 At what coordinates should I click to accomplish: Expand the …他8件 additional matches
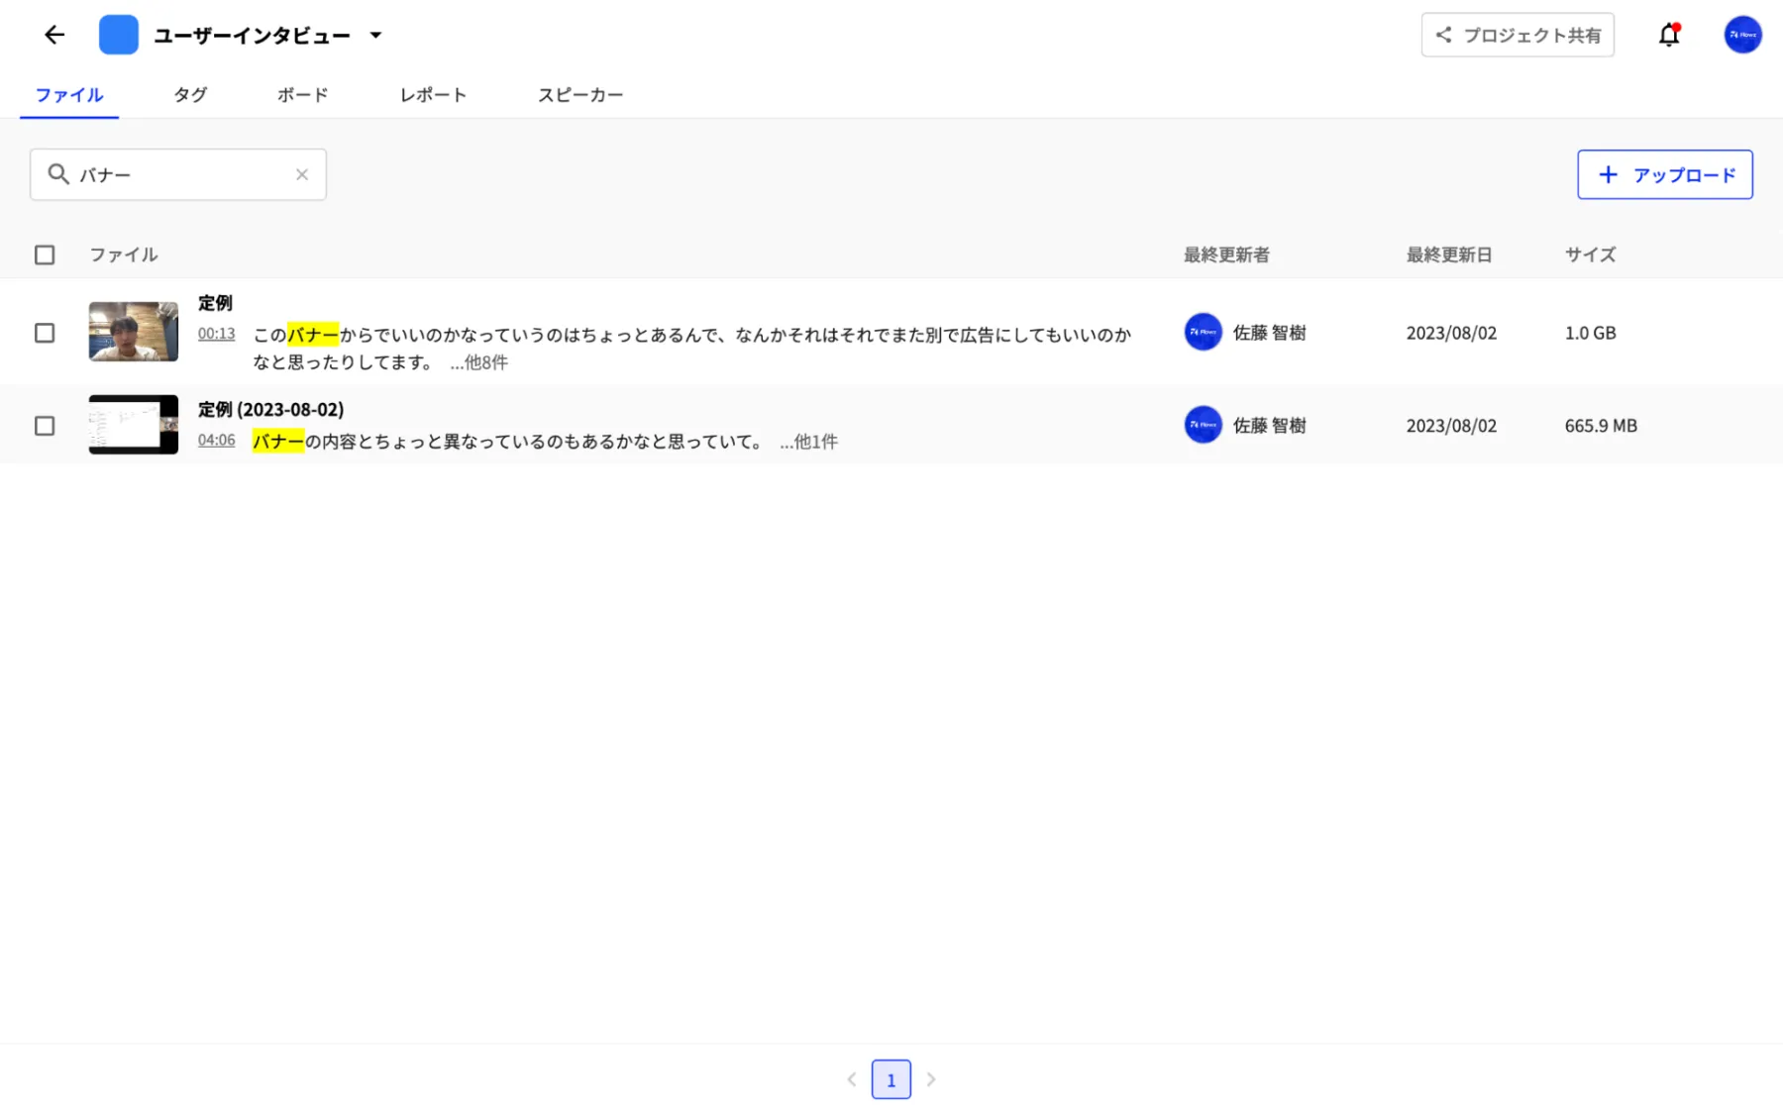pos(478,362)
